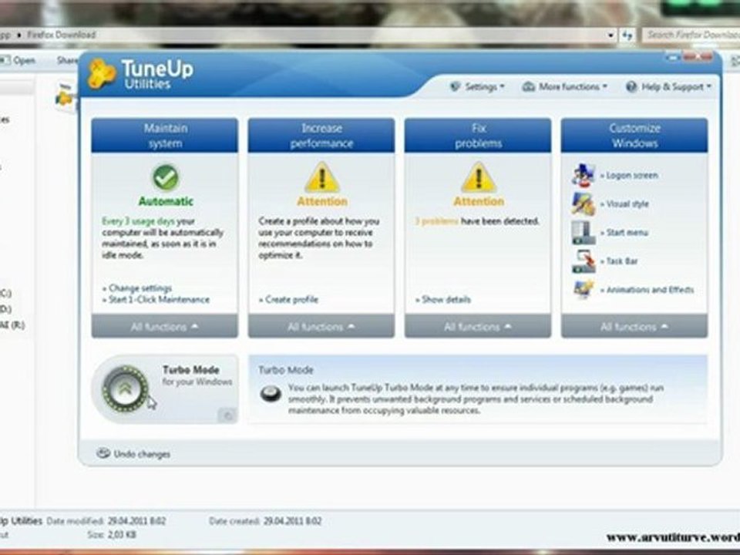The height and width of the screenshot is (555, 740).
Task: Click the TuneUp Utilities logo icon
Action: pos(102,74)
